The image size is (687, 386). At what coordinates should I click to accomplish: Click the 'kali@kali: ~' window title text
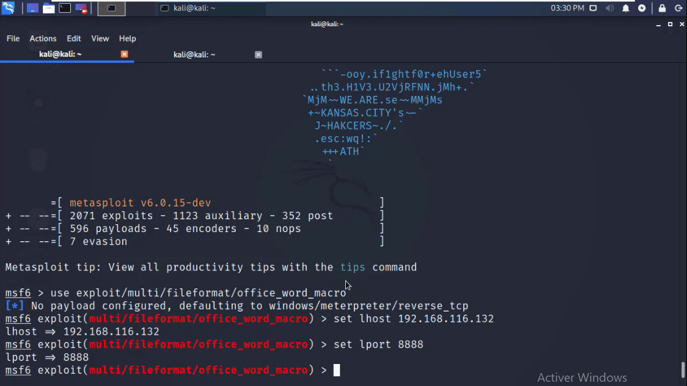point(327,24)
